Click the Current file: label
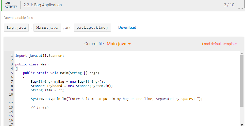This screenshot has width=245, height=126. (x=94, y=44)
